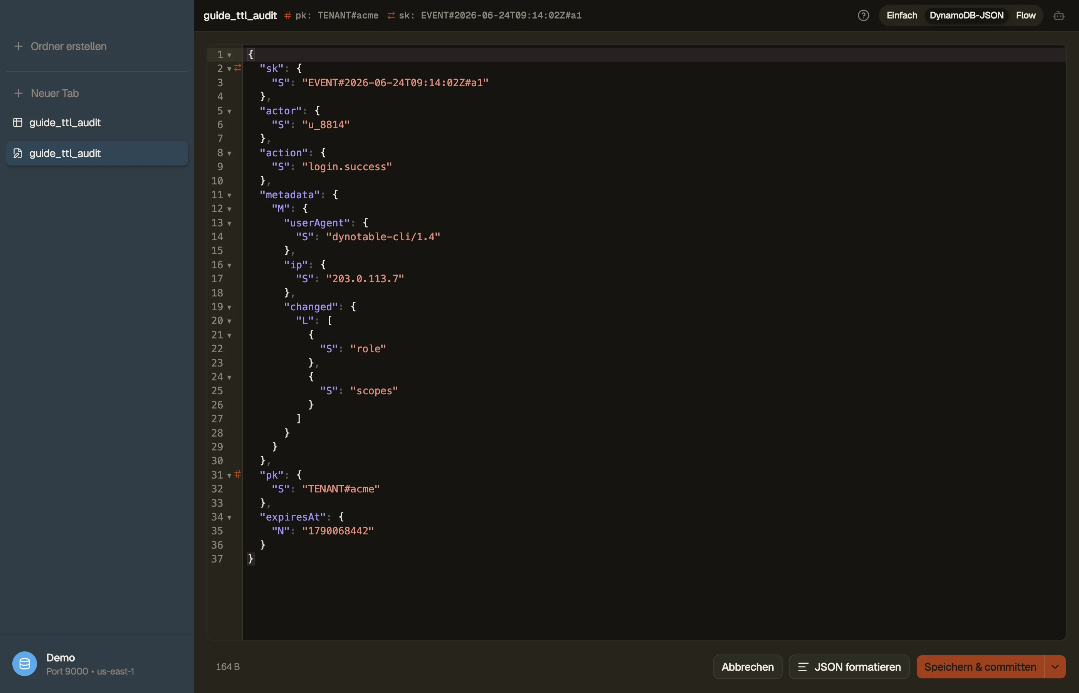Open the first guide_ttl_audit table tab

(97, 122)
